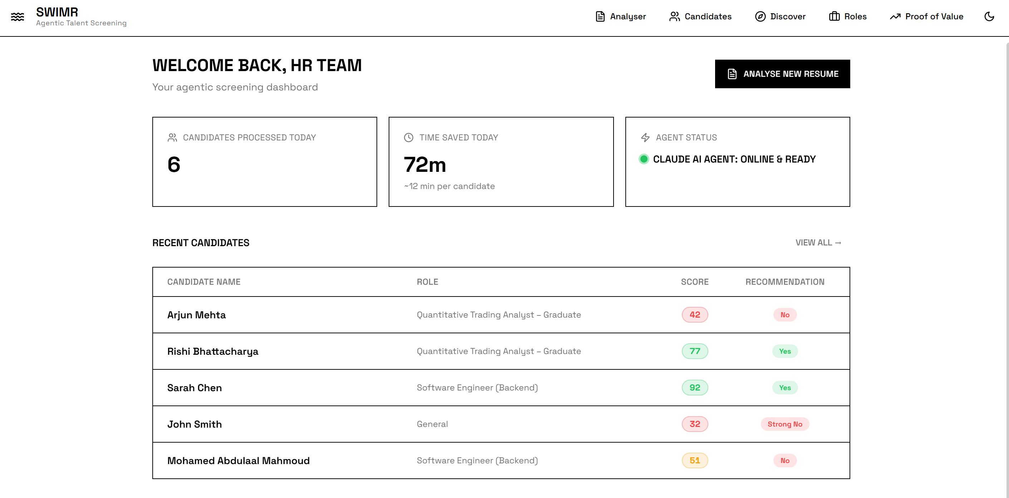Click the Discover compass icon
This screenshot has width=1009, height=498.
click(x=760, y=16)
